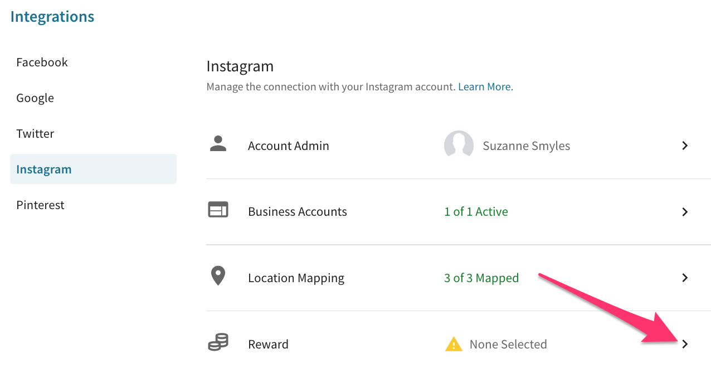Switch to the Twitter integration
This screenshot has width=711, height=368.
(35, 133)
